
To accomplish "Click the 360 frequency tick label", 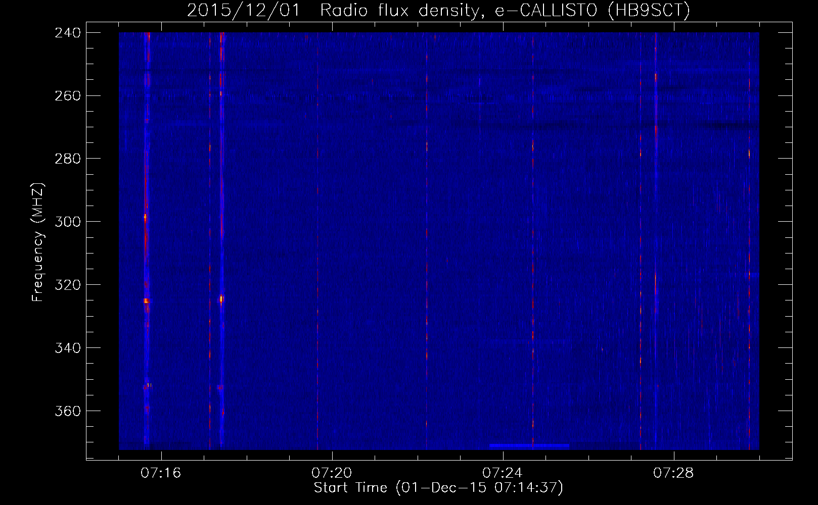I will click(x=68, y=412).
